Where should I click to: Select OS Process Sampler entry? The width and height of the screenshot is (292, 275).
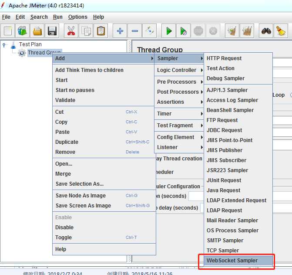pos(238,231)
